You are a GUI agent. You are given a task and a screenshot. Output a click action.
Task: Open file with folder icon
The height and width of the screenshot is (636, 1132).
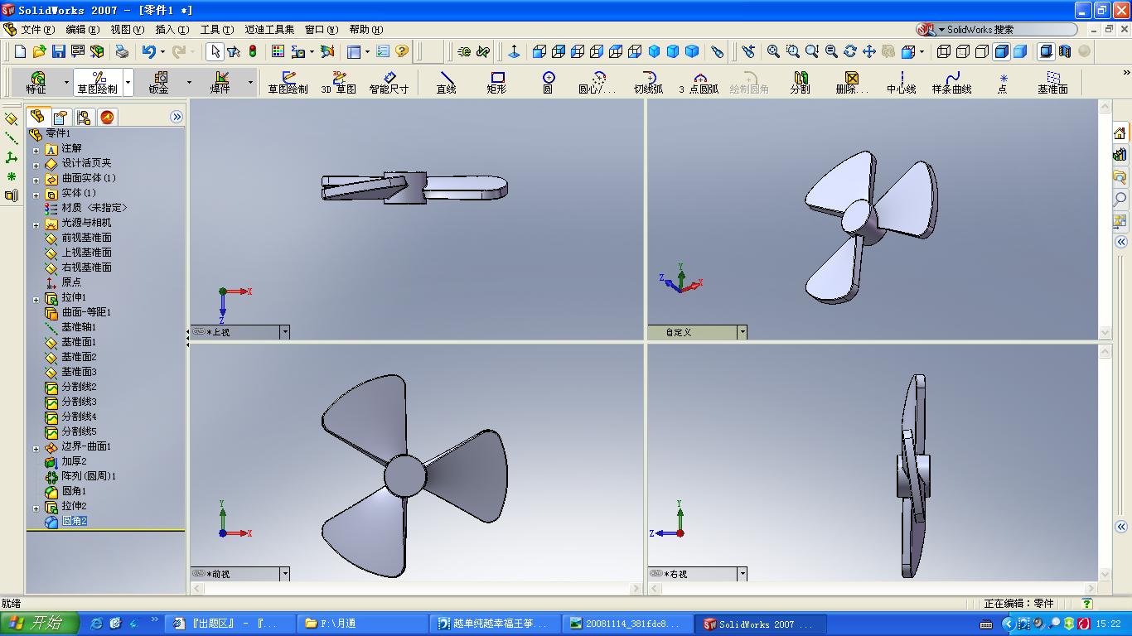pyautogui.click(x=39, y=51)
